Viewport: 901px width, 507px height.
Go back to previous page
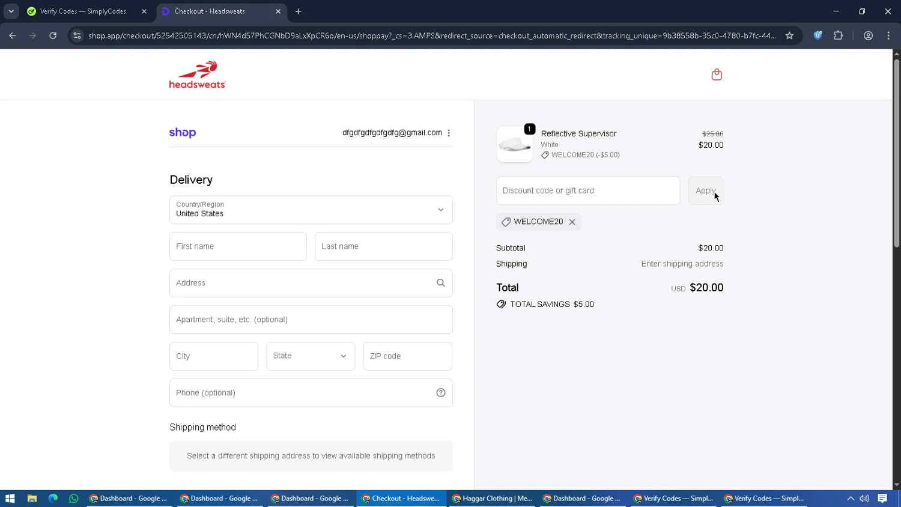pyautogui.click(x=13, y=35)
